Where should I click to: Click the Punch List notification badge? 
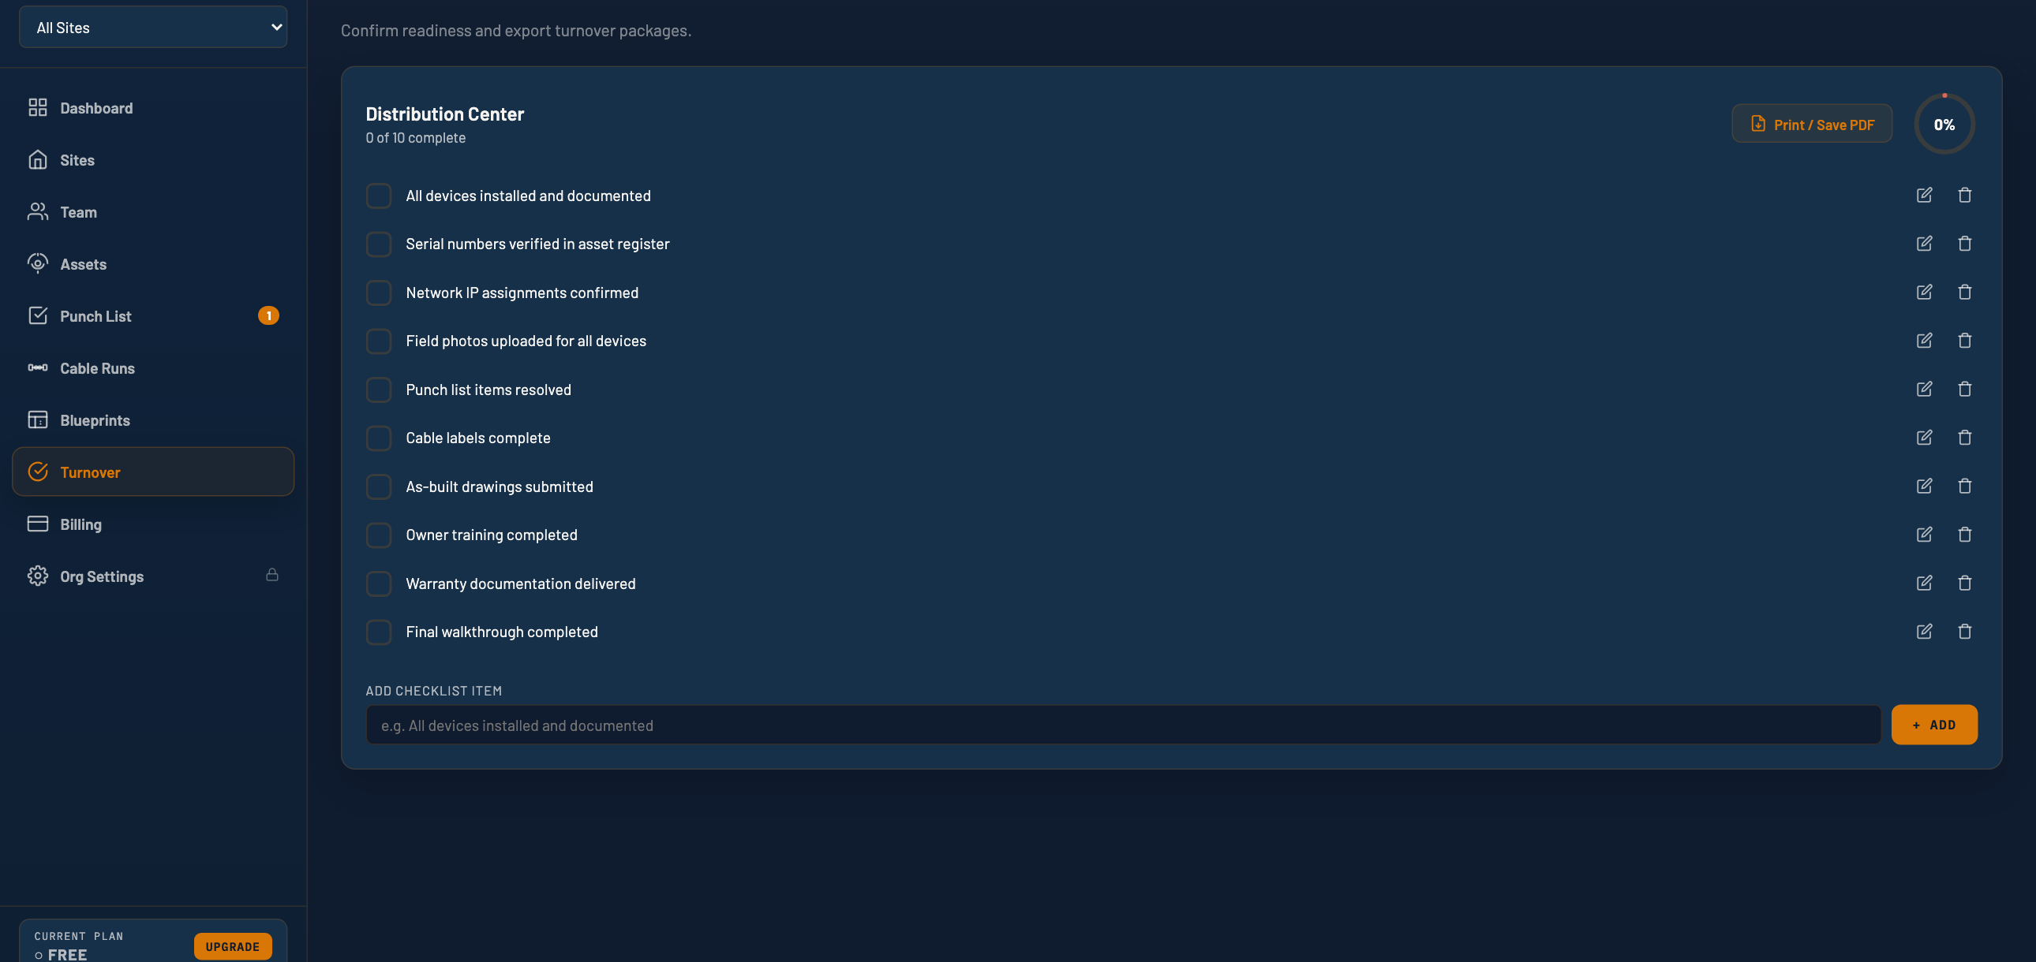point(268,316)
